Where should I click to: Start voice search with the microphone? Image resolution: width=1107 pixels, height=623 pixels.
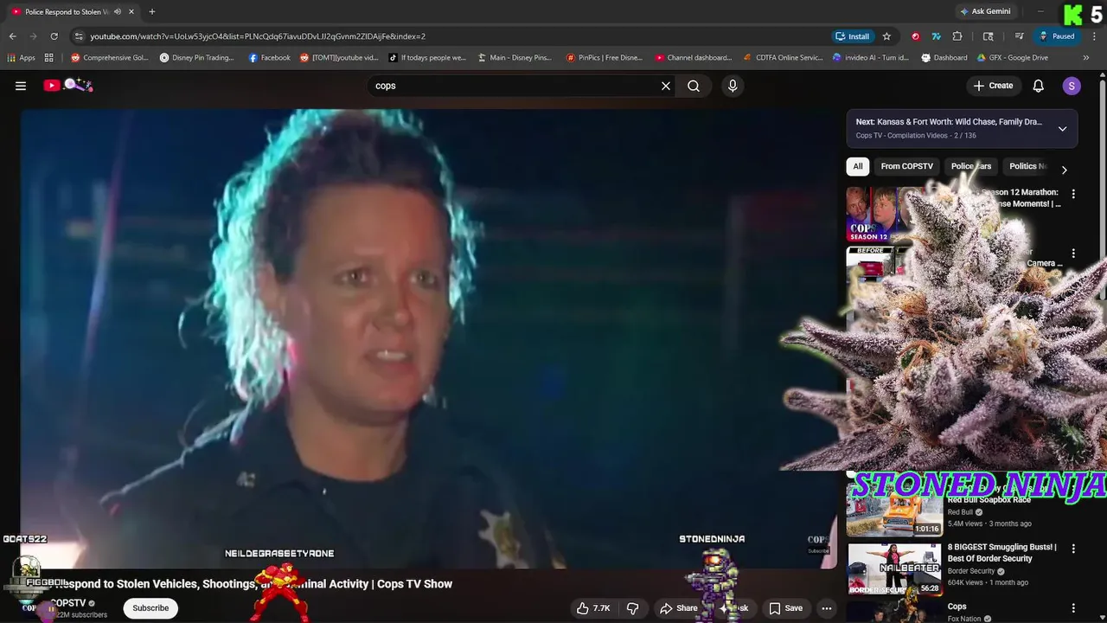click(733, 86)
